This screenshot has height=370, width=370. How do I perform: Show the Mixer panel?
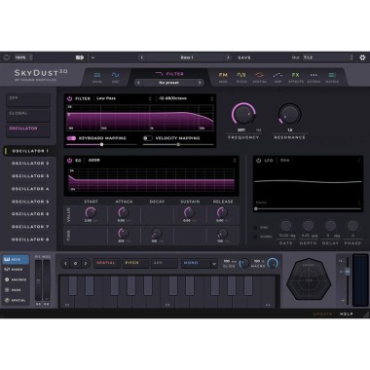tap(14, 270)
